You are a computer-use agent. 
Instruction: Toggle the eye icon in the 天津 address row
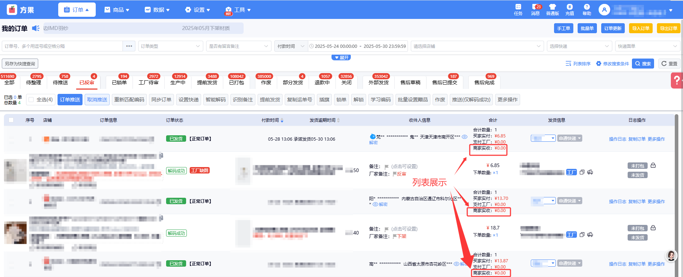tap(464, 137)
